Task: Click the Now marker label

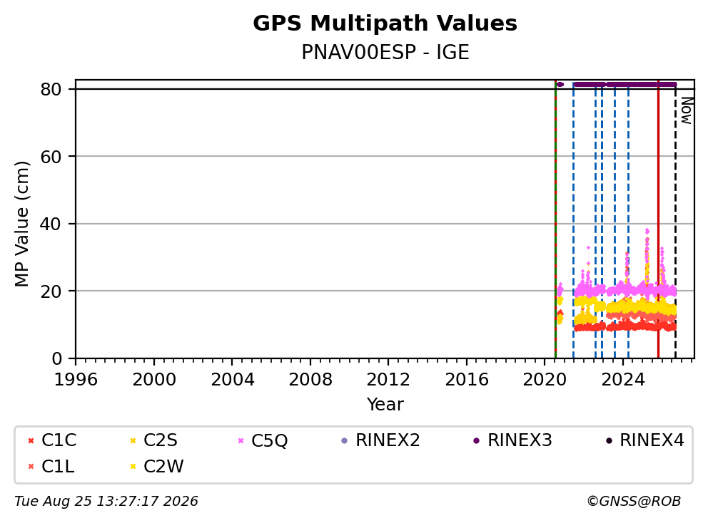Action: [687, 110]
